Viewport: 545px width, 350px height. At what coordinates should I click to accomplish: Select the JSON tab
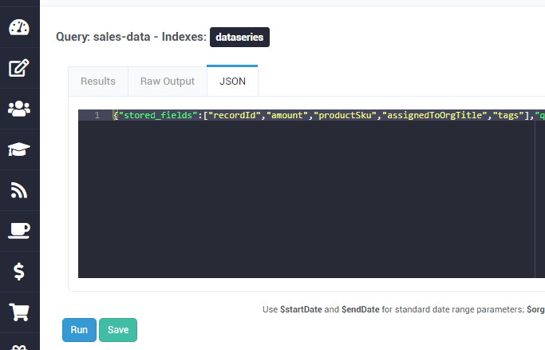(x=232, y=81)
